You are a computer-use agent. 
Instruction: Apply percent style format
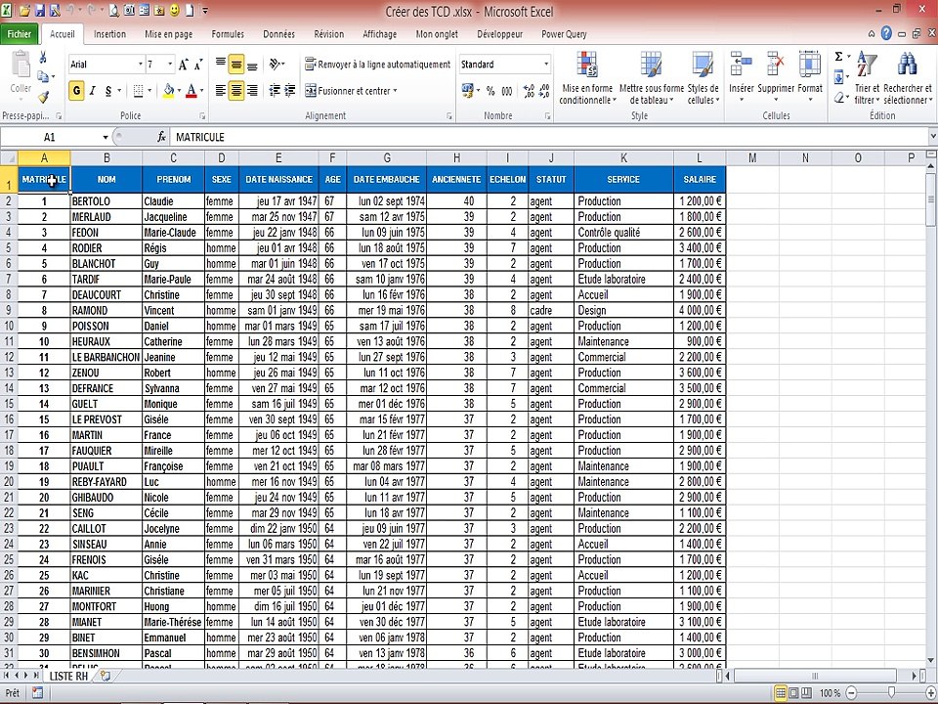pos(490,91)
